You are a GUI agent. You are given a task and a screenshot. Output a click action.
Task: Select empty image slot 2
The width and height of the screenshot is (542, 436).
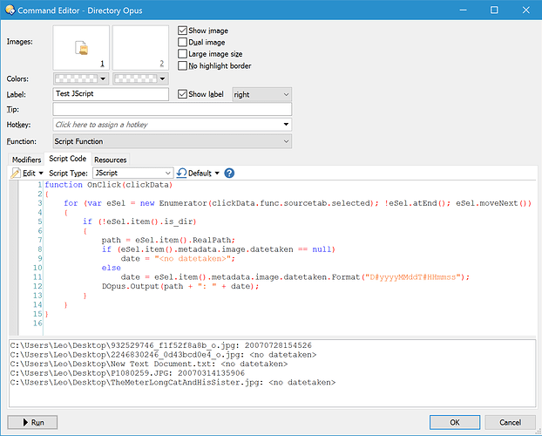140,47
